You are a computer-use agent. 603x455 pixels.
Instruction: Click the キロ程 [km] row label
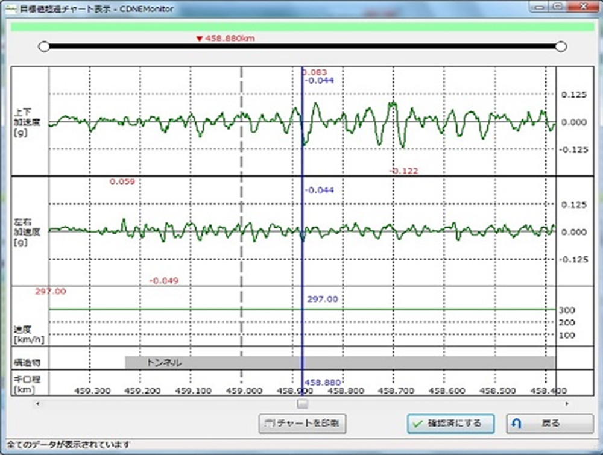(x=27, y=384)
